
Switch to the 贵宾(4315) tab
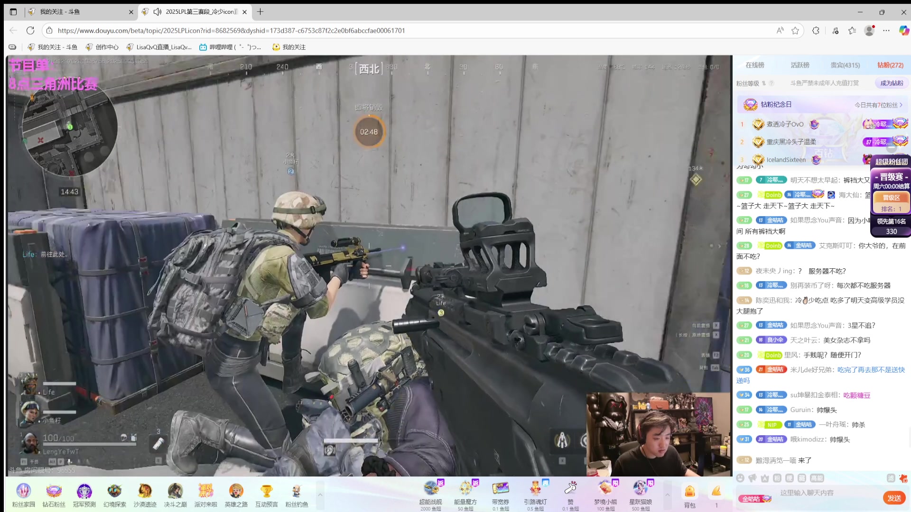pos(845,65)
